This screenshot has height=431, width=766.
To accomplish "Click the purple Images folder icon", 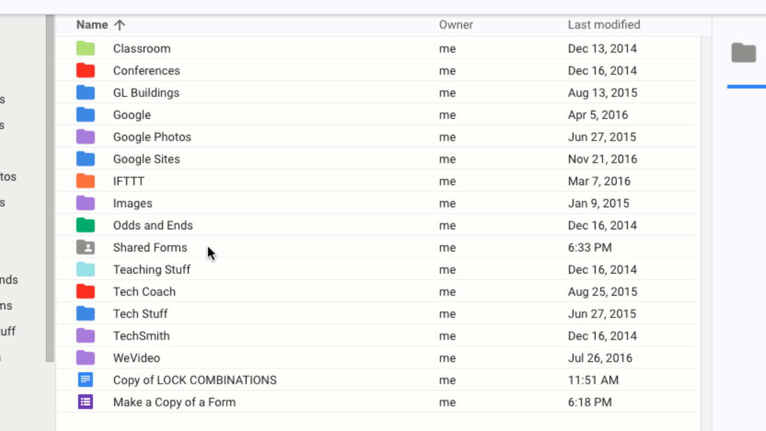I will click(86, 204).
